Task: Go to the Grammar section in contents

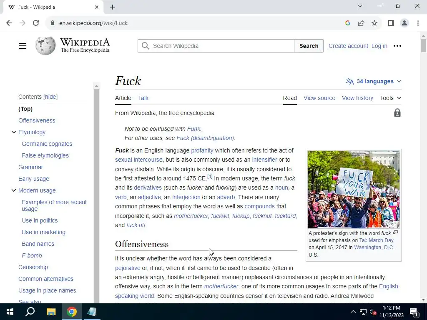Action: (30, 167)
